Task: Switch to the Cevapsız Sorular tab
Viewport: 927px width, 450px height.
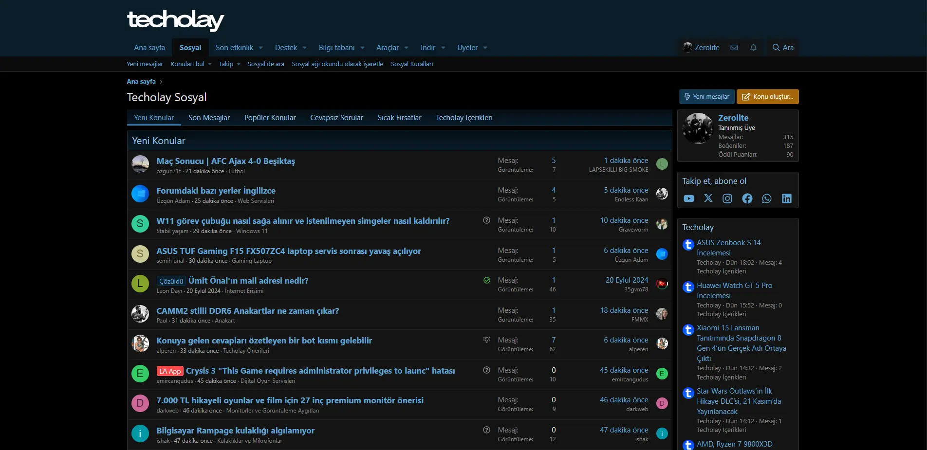Action: click(336, 118)
